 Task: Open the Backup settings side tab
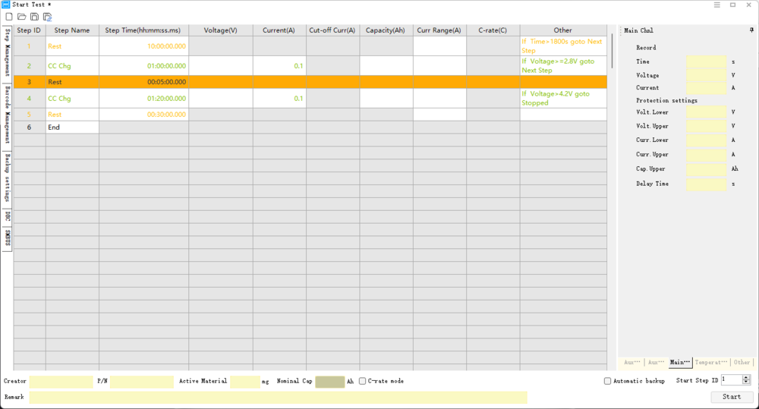pos(7,178)
